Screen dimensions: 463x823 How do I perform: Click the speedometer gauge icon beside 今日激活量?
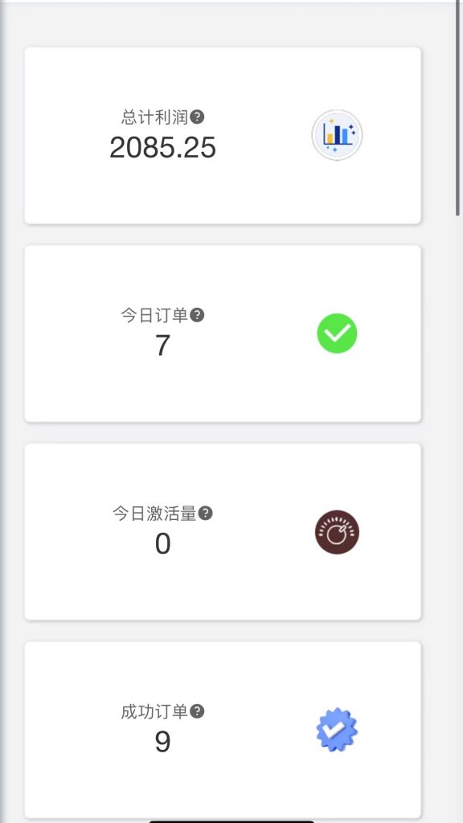(x=337, y=531)
